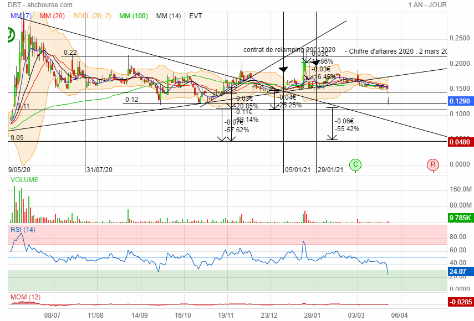Click the 08/07 date on the time axis
The height and width of the screenshot is (321, 474).
52,315
